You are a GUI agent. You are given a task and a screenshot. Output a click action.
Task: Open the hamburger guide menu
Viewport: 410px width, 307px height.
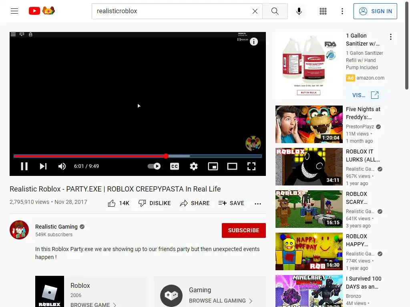coord(14,11)
